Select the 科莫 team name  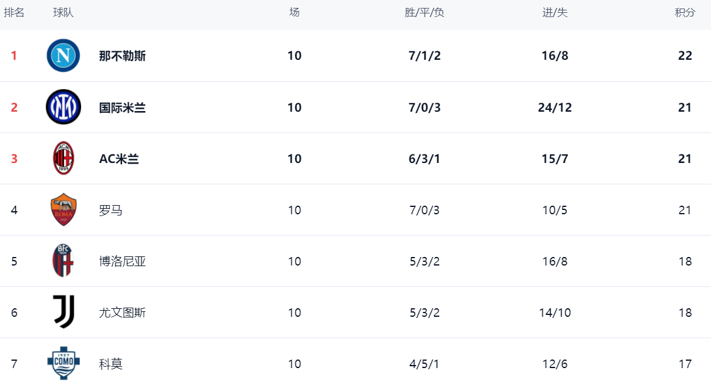(x=111, y=364)
